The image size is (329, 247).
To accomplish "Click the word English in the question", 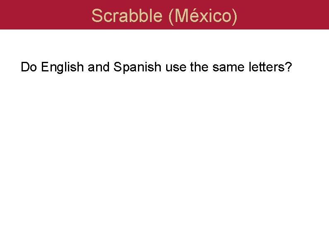I will [62, 68].
